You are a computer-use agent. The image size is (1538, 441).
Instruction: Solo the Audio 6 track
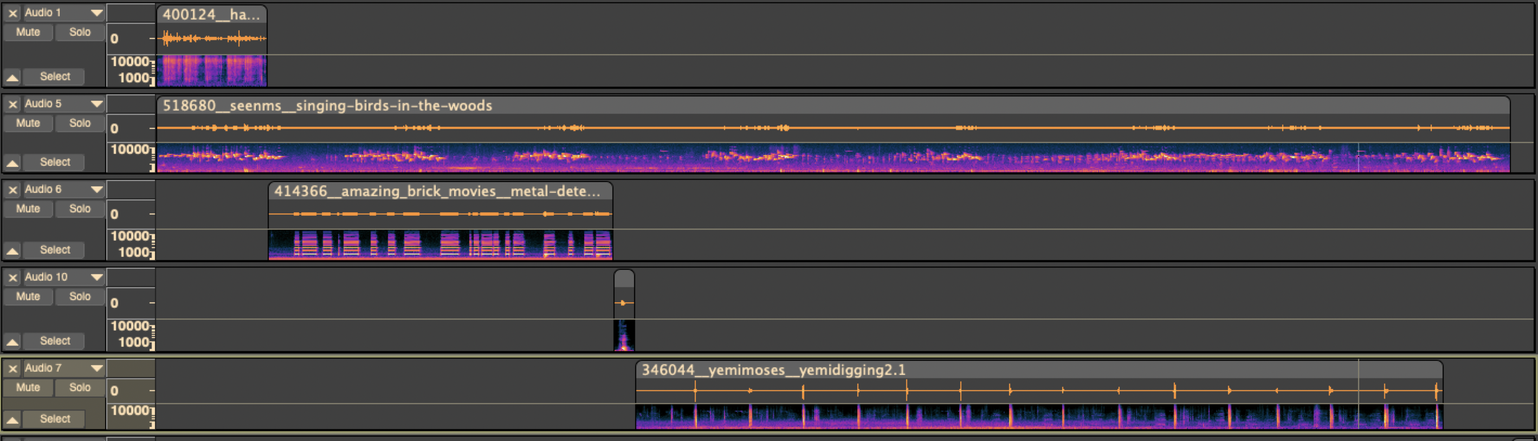80,209
